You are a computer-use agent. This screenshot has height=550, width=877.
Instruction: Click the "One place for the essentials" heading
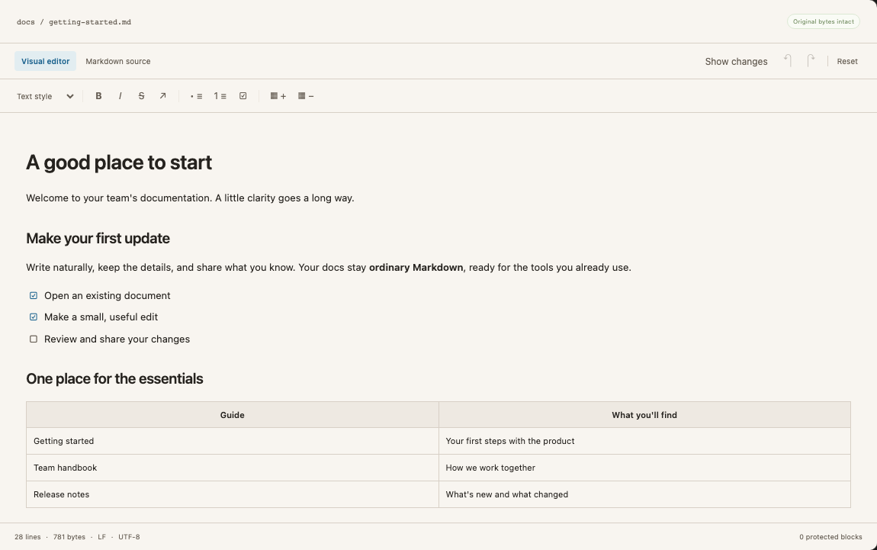click(114, 379)
